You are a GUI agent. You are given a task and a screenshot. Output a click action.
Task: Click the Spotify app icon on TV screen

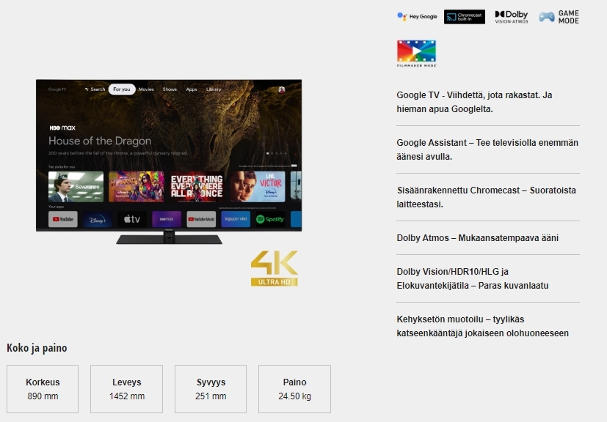click(270, 219)
